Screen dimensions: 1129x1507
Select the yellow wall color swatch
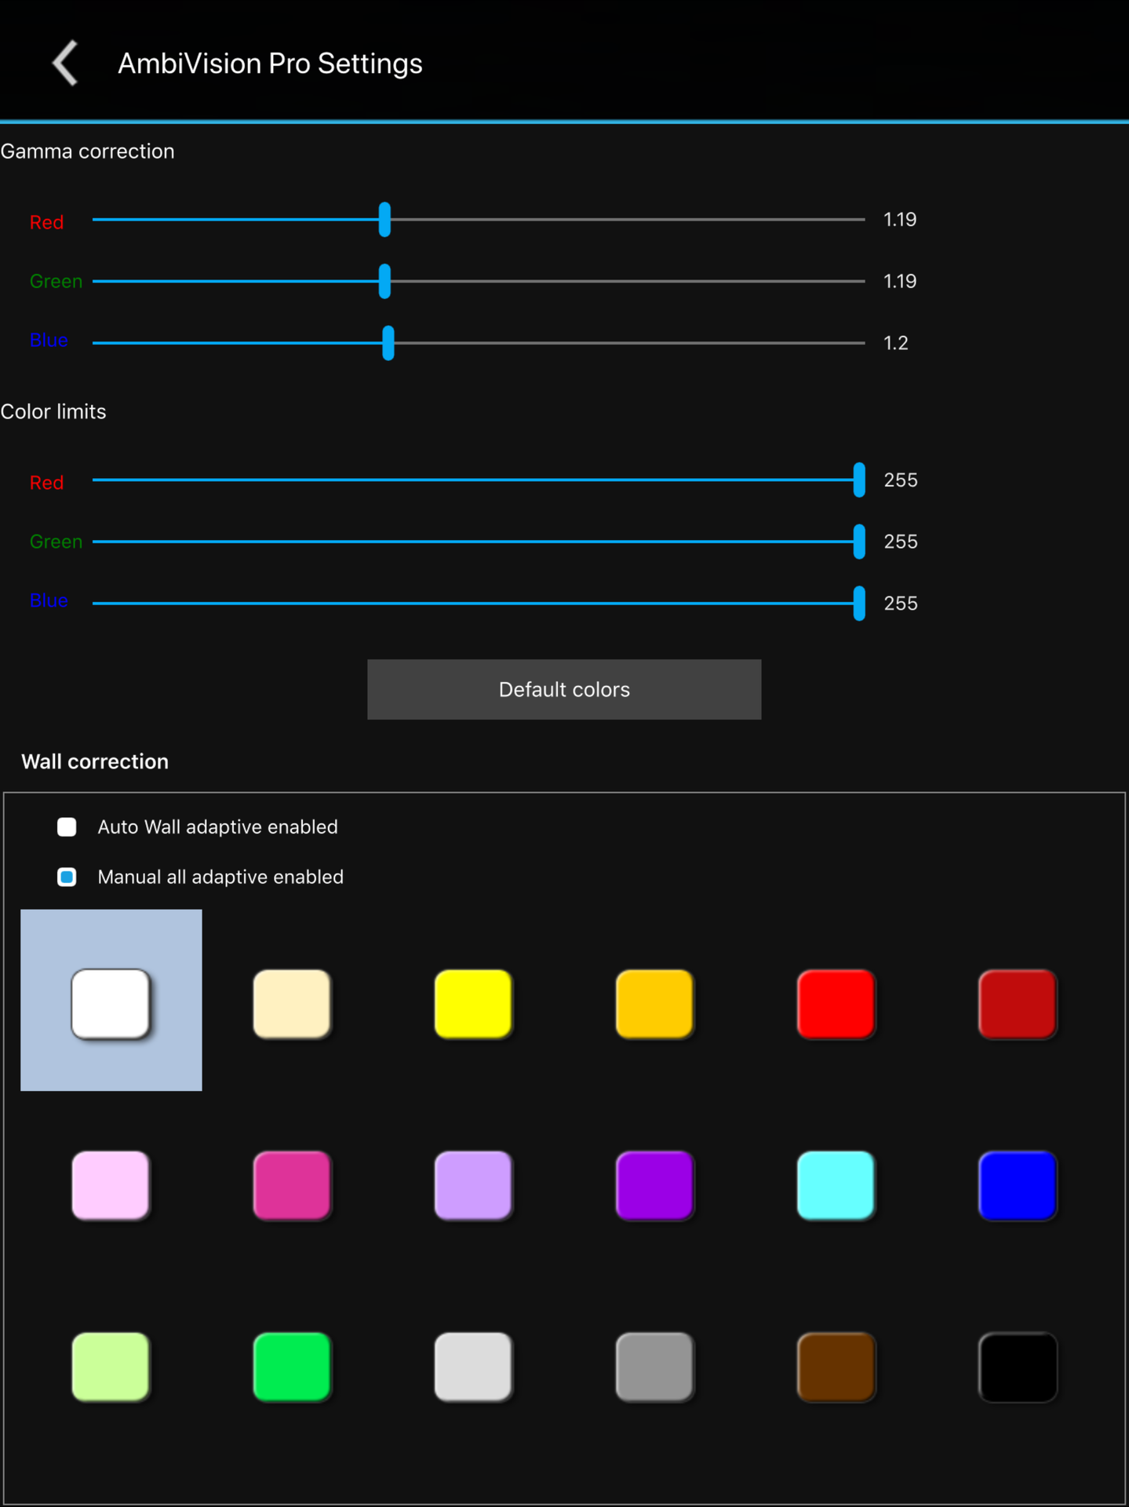tap(473, 1004)
